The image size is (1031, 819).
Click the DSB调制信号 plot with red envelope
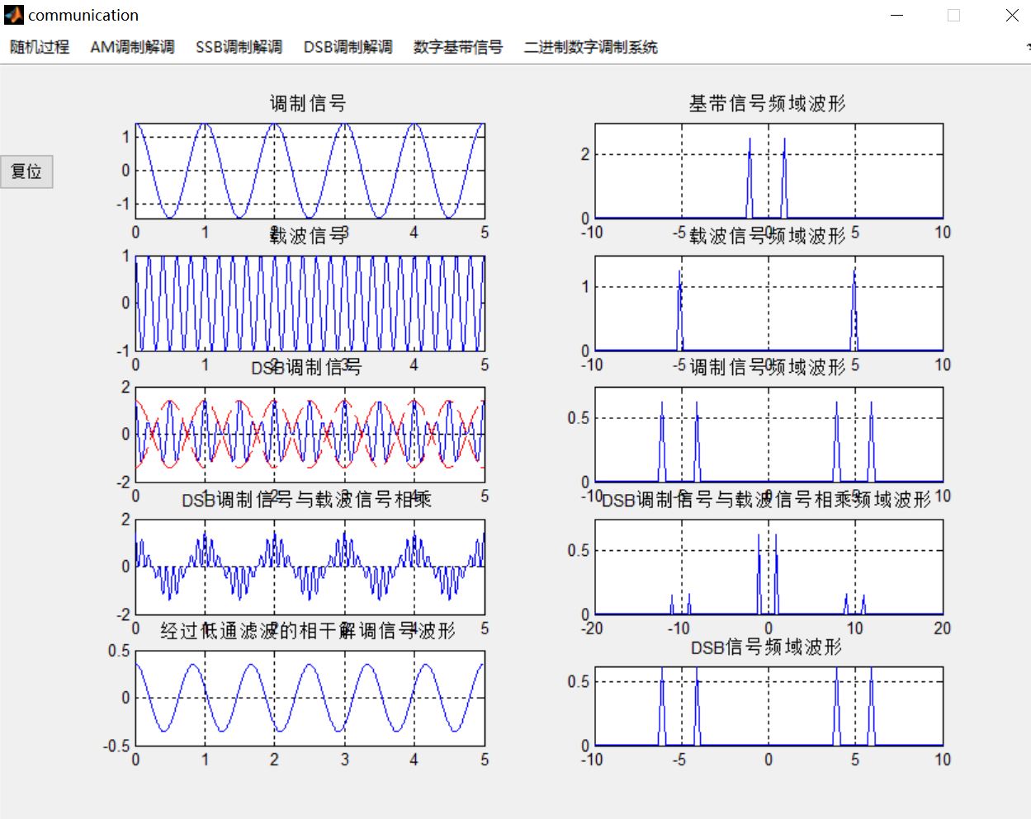point(310,435)
